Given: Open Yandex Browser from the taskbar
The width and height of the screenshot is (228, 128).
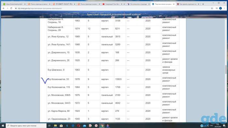Looking at the screenshot, I should point(96,126).
